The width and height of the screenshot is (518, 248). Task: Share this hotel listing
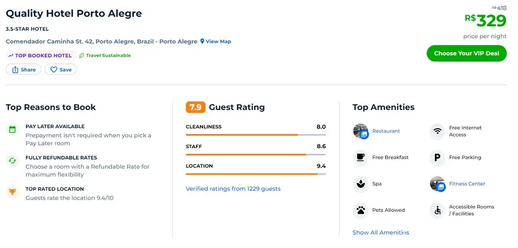pyautogui.click(x=24, y=69)
